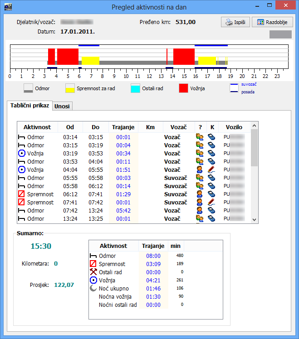Click the Spremnost icon in 06:12 row
This screenshot has width=299, height=339.
(x=21, y=194)
